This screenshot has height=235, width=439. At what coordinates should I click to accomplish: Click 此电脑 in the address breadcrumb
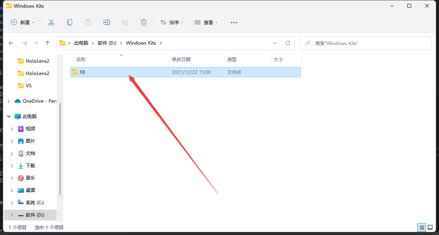pos(81,43)
